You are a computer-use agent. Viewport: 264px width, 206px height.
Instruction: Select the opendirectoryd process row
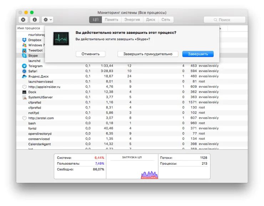[132, 134]
